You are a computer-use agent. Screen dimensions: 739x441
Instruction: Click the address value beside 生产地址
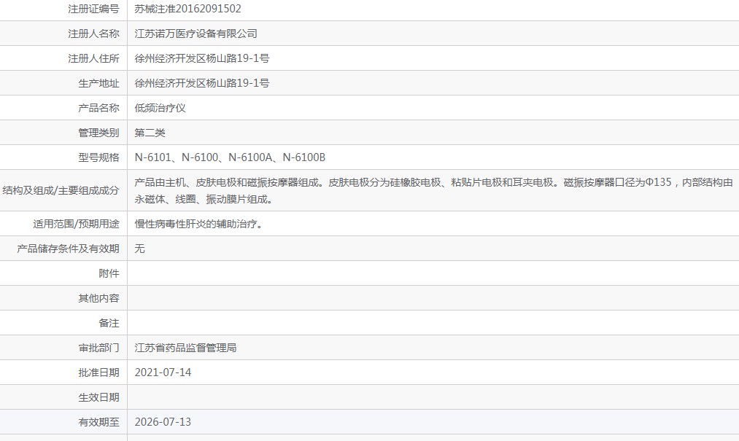tap(202, 83)
